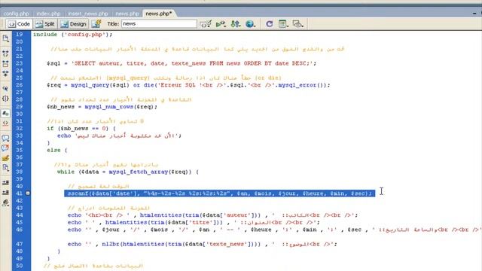Click Balance Braces icon
The image size is (482, 271).
(5, 99)
